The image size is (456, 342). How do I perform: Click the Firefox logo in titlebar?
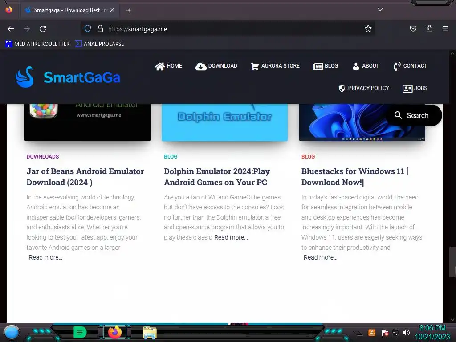point(9,10)
